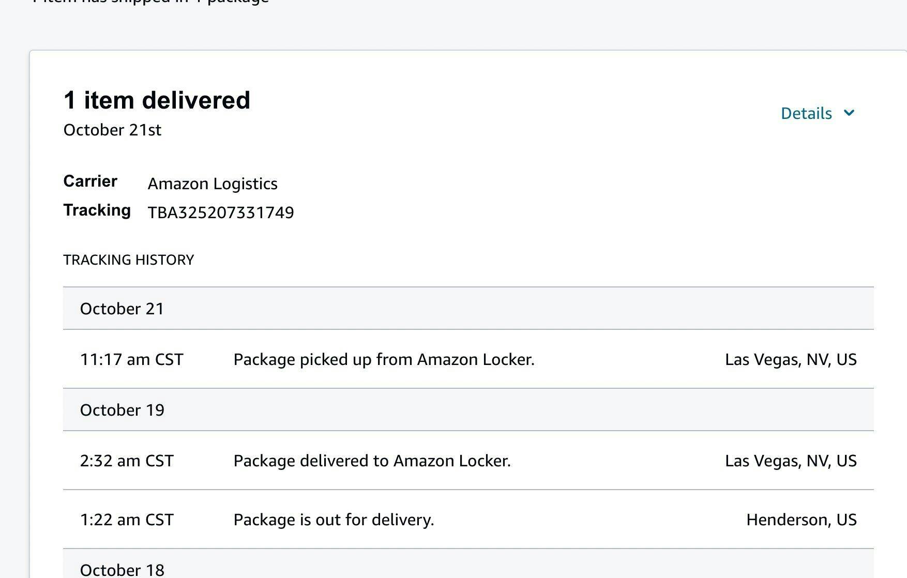Click the Amazon Logistics carrier name
907x578 pixels.
[x=213, y=184]
